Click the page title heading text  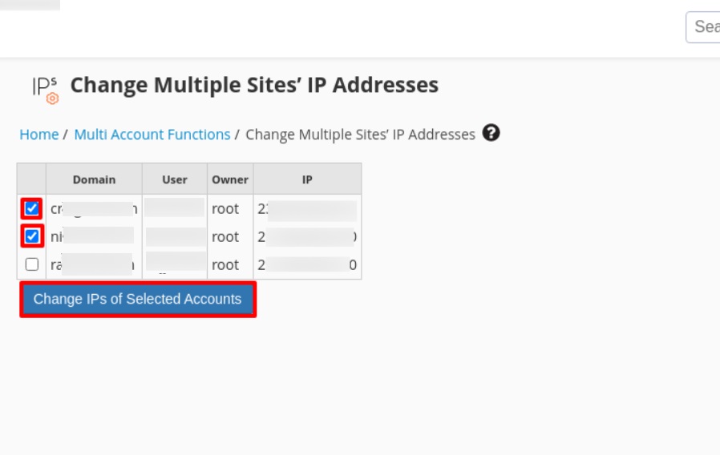pos(254,85)
